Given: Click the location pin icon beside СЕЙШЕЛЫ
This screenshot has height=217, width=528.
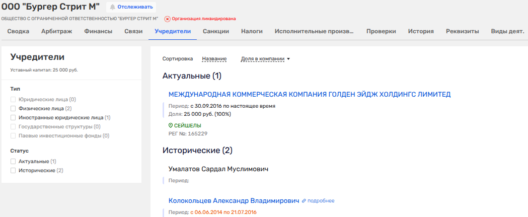Looking at the screenshot, I should coord(171,125).
